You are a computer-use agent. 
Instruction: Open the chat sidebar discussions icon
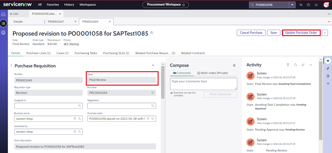[301, 5]
